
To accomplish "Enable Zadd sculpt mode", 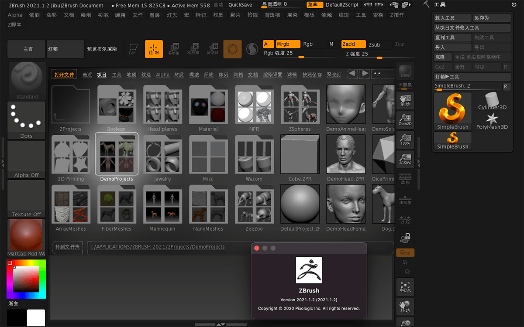I will pos(353,44).
